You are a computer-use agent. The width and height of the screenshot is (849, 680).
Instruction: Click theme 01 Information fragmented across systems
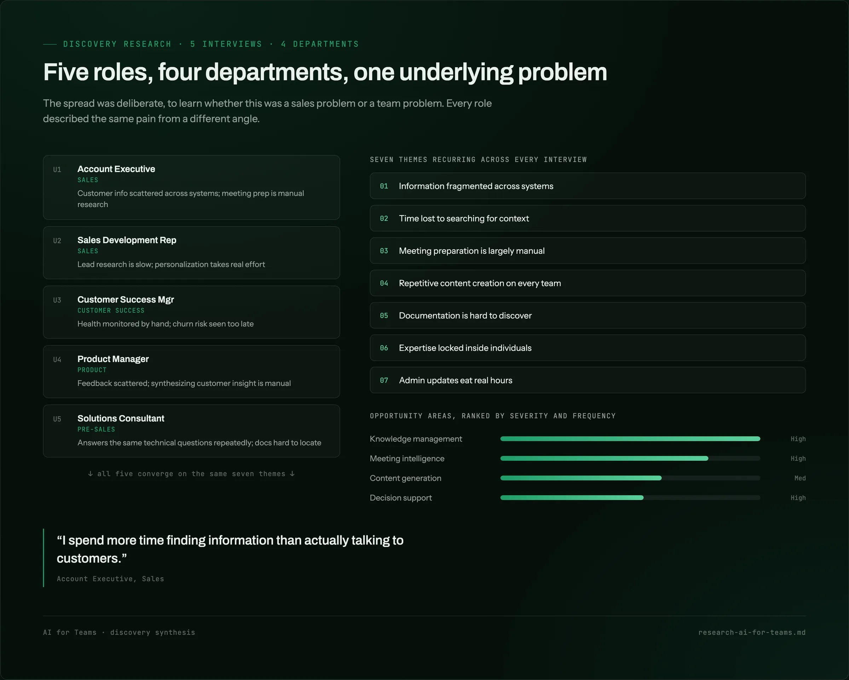[588, 186]
